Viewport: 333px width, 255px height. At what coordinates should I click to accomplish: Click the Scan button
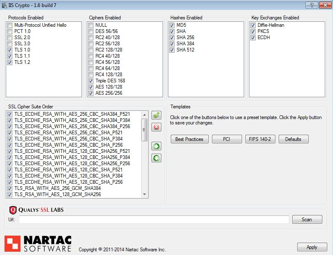point(307,220)
